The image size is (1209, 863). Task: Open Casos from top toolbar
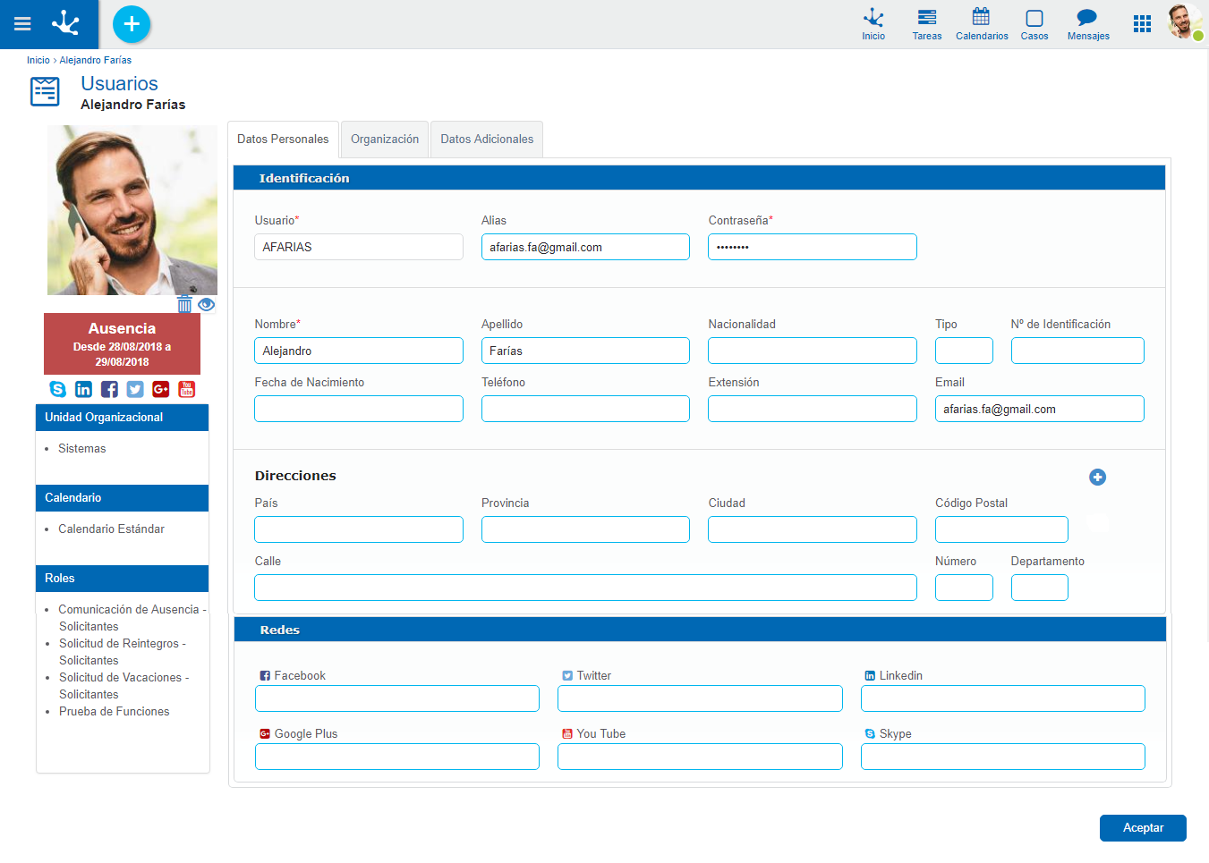1034,24
